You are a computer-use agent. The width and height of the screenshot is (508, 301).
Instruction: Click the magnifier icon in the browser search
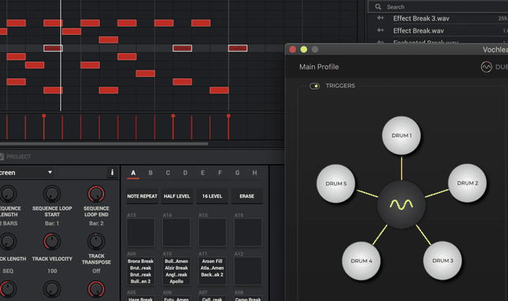[377, 6]
